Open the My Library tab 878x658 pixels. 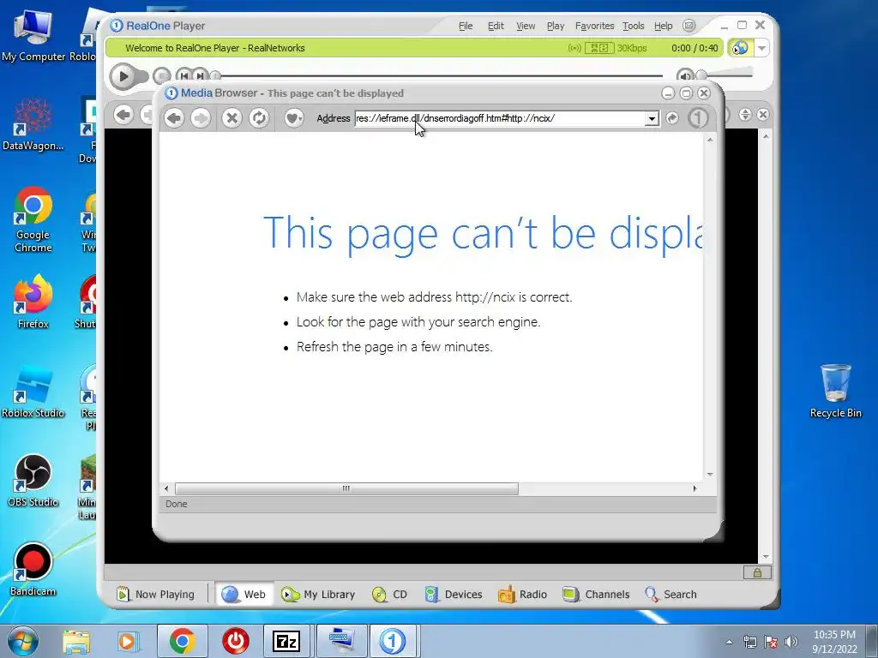(318, 595)
